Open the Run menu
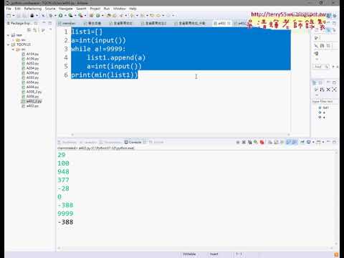 tap(107, 9)
